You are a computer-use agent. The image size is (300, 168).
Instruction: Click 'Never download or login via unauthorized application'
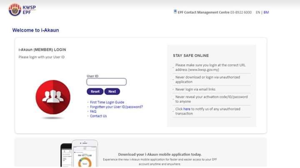207,79
